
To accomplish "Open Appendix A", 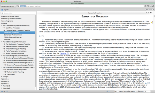I will pos(5,79).
